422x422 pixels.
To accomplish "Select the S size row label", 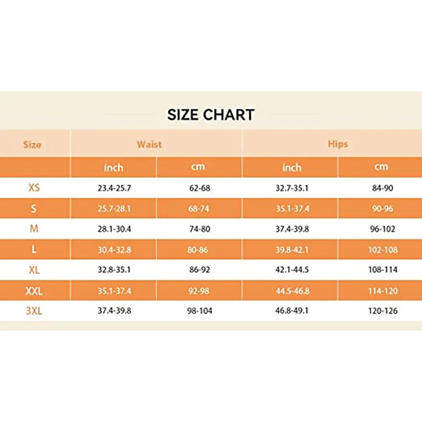I will [34, 208].
